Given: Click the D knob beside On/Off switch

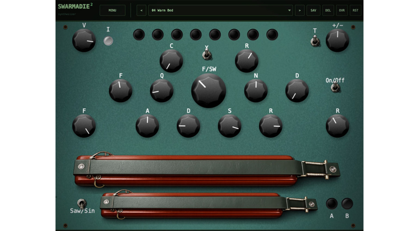Looking at the screenshot, I should coord(297,91).
